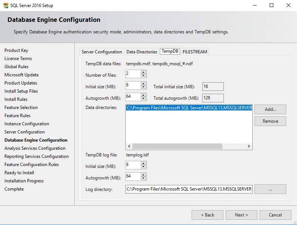Viewport: 297px width, 225px height.
Task: Select the TempDB tab
Action: (170, 51)
